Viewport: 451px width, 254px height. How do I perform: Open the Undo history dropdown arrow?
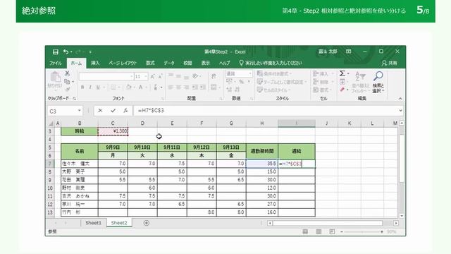coord(71,52)
